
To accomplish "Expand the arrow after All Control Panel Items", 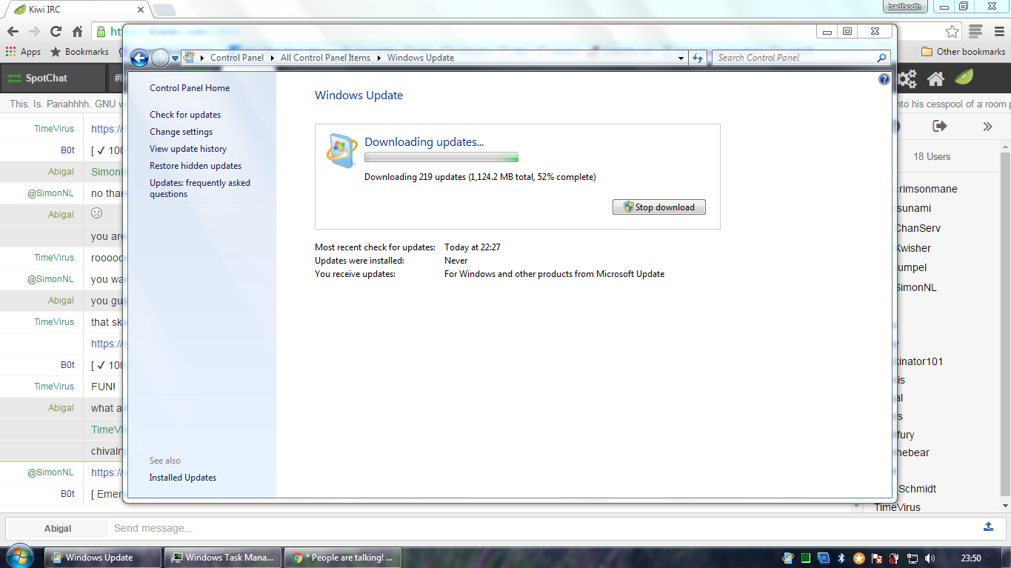I will click(379, 58).
